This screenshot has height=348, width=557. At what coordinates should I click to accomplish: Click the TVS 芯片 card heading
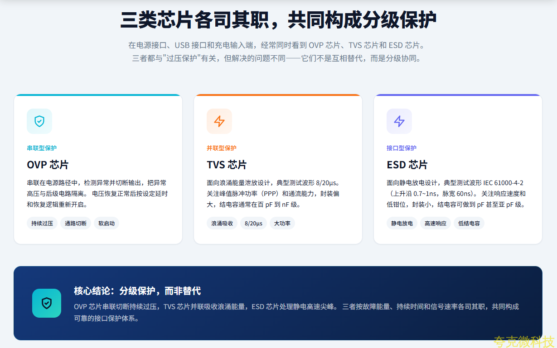pyautogui.click(x=227, y=165)
